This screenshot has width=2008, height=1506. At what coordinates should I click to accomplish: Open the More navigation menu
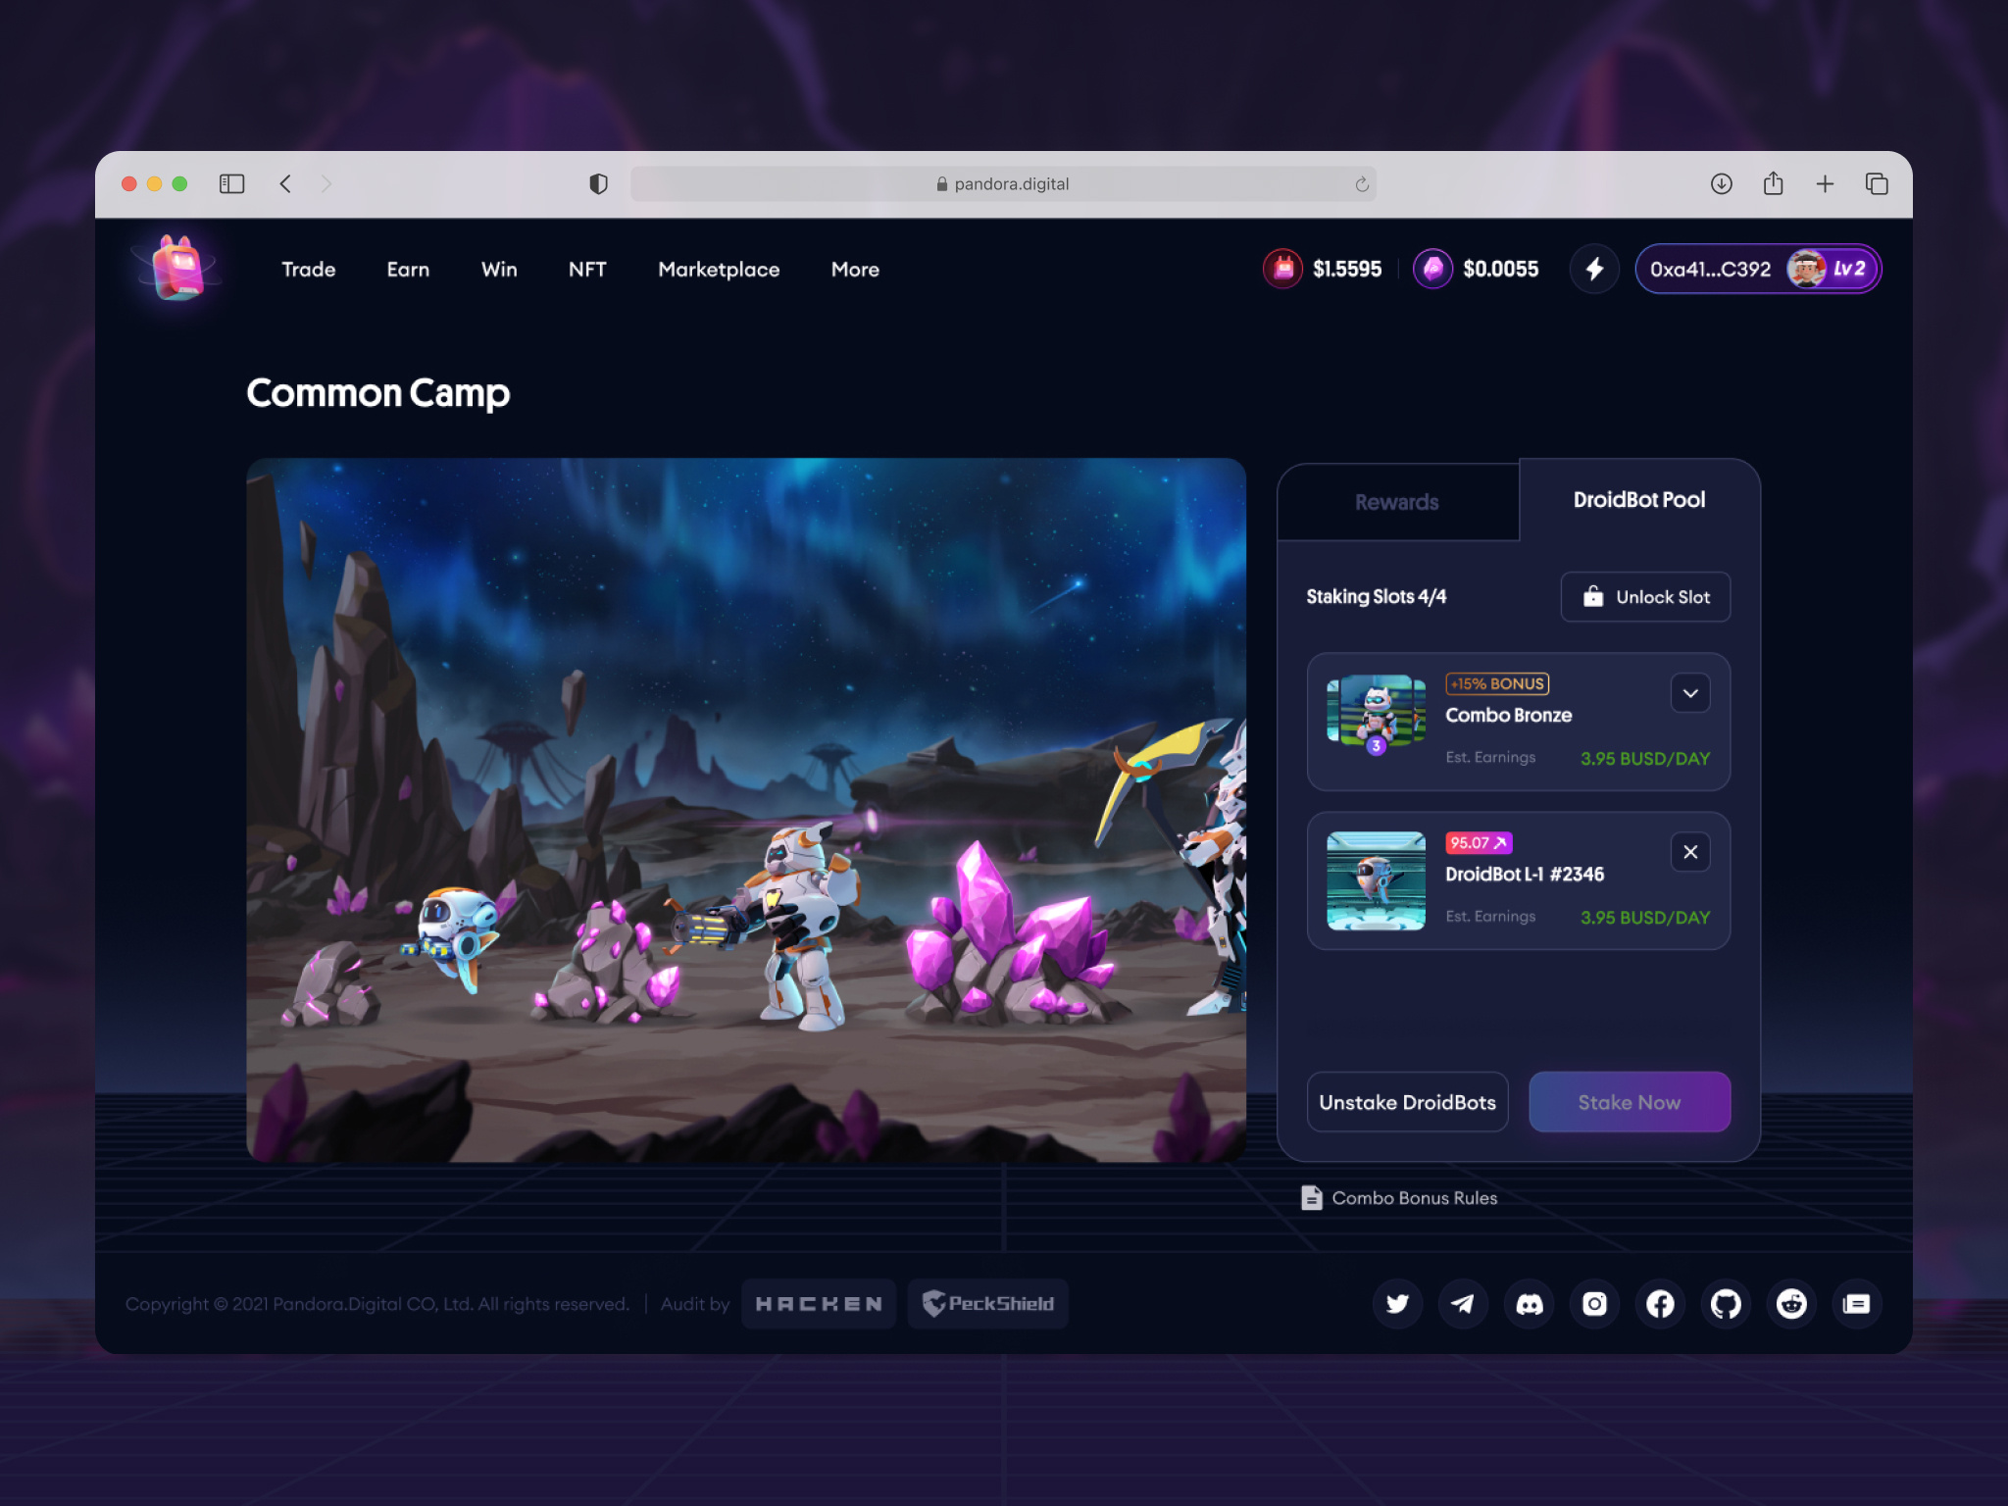point(855,270)
